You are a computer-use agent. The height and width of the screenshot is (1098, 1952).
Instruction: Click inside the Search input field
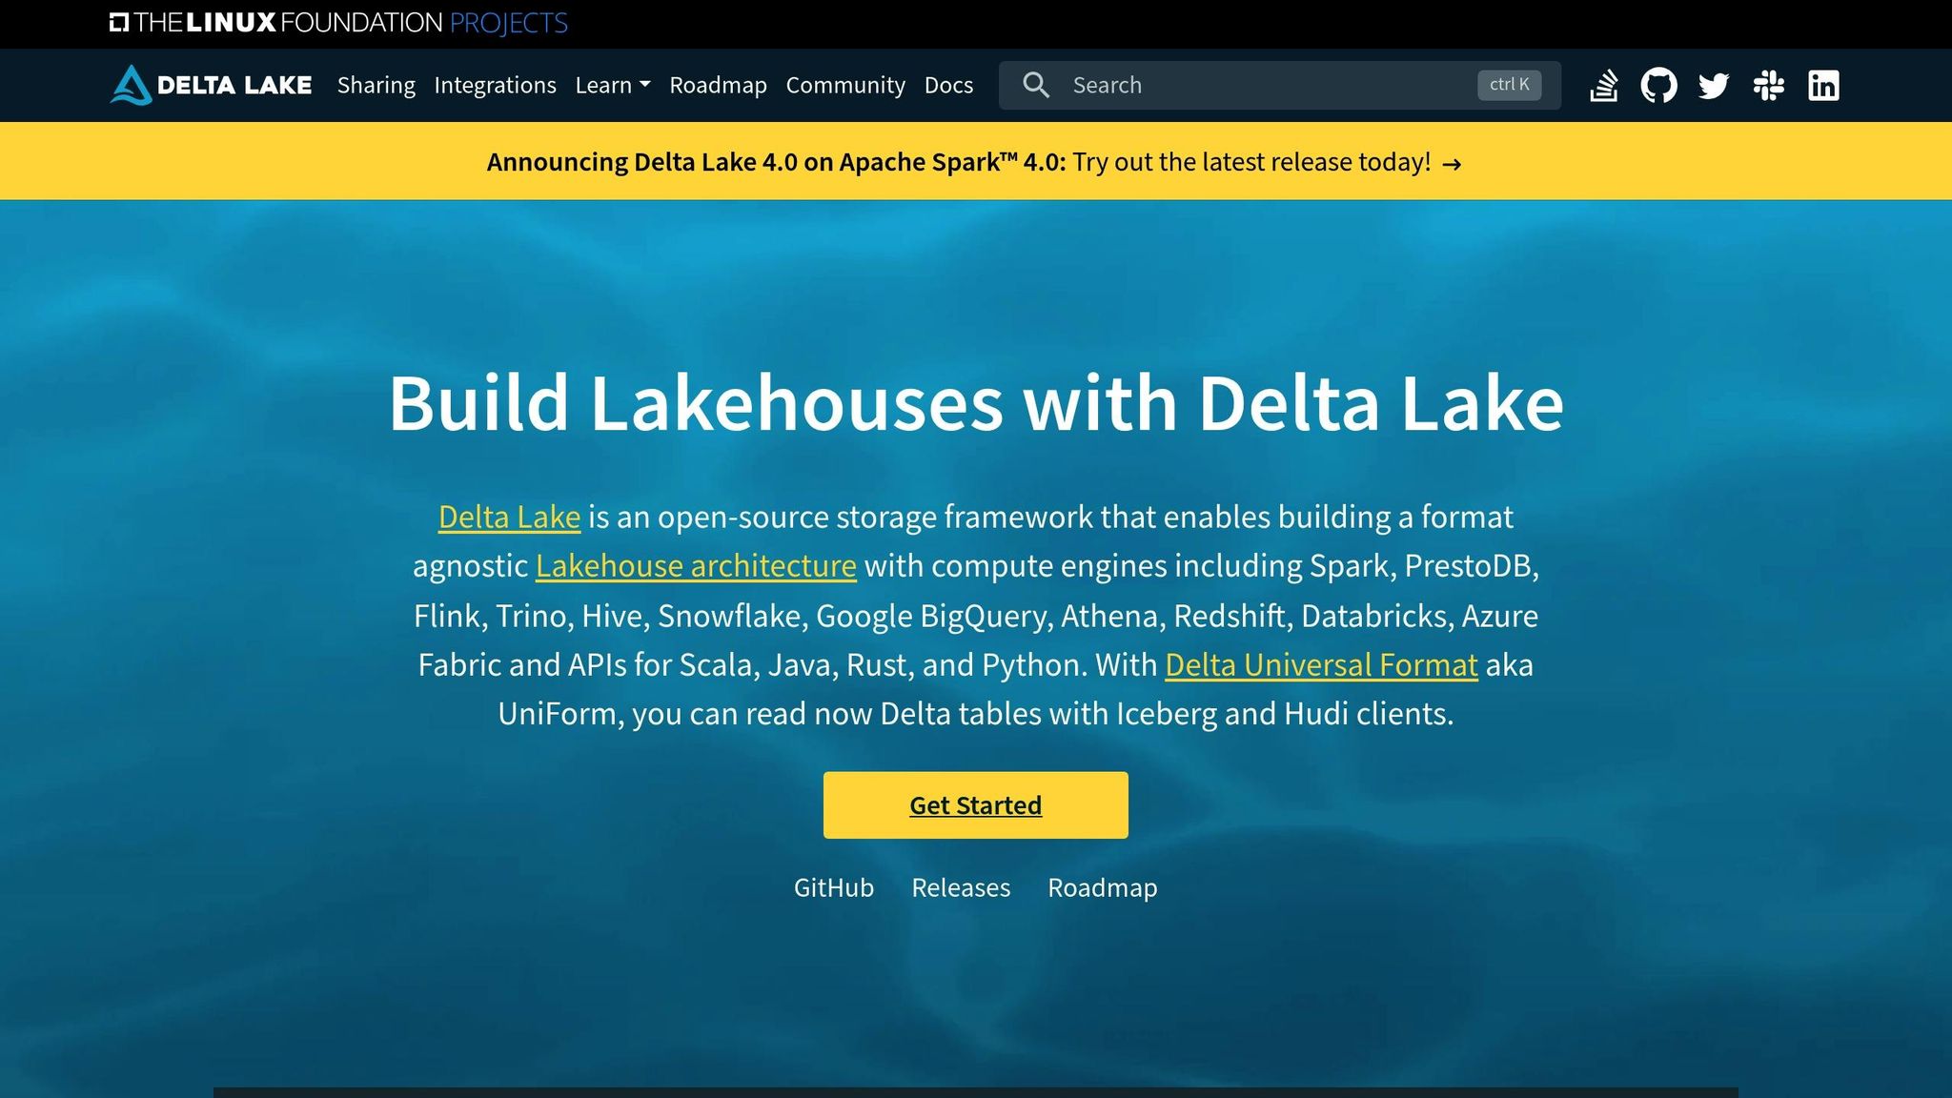1239,85
